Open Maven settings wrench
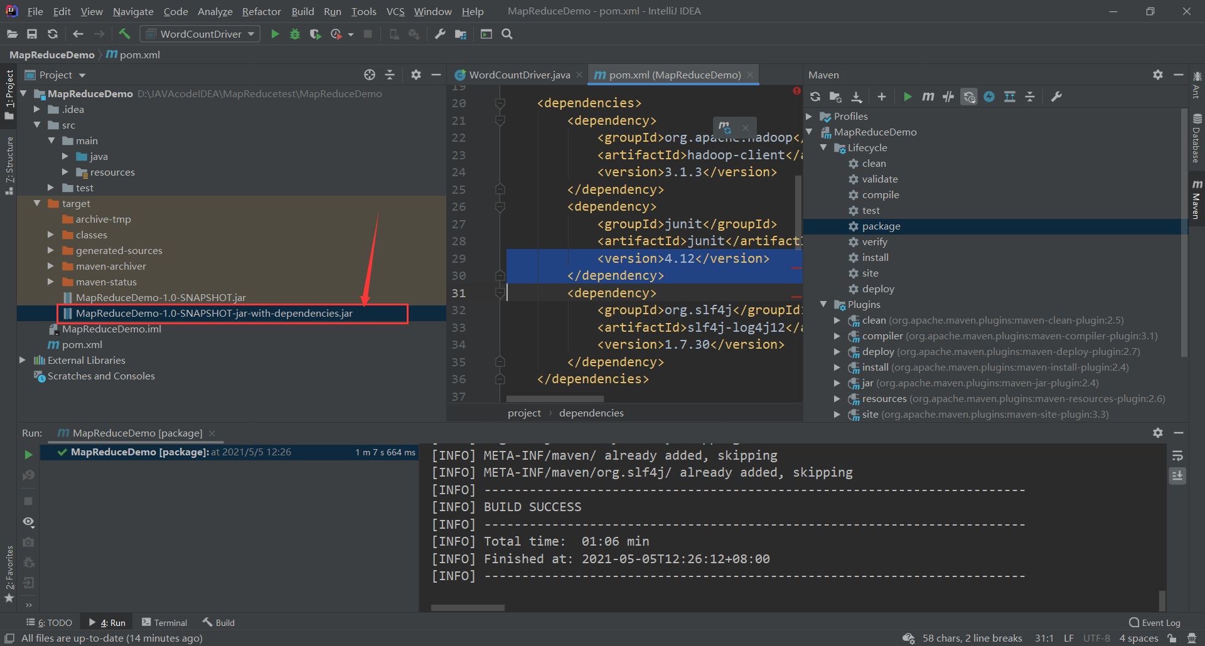 click(1057, 97)
